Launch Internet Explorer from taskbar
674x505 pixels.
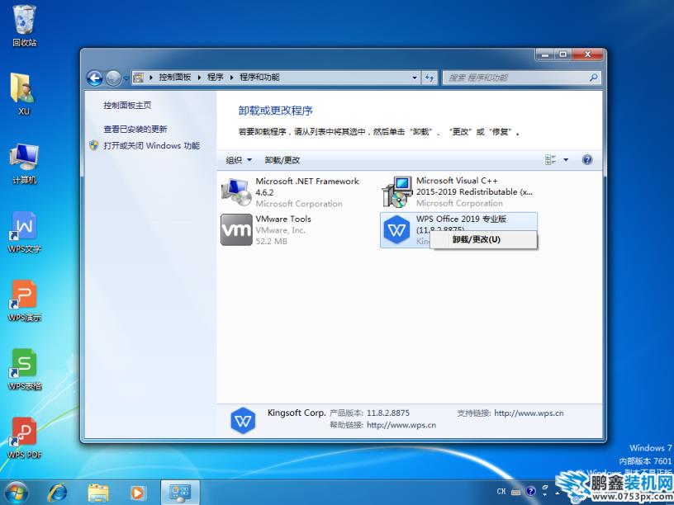click(57, 493)
